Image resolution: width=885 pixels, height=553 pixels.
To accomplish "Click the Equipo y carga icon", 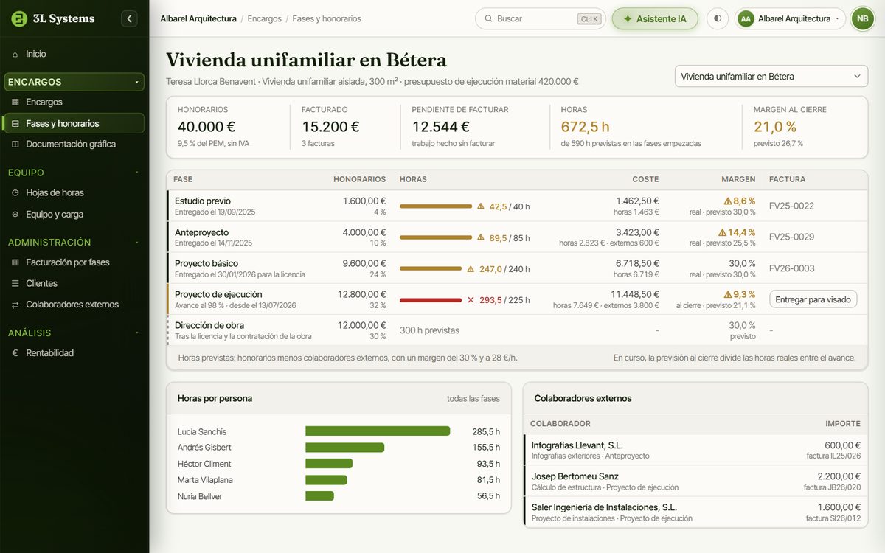I will (15, 214).
